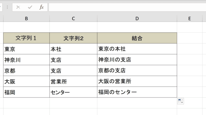The width and height of the screenshot is (206, 115).
Task: Click the Enter checkmark icon in the formula bar
Action: click(x=30, y=7)
